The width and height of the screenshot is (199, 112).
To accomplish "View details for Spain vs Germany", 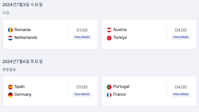I will click(x=82, y=94).
